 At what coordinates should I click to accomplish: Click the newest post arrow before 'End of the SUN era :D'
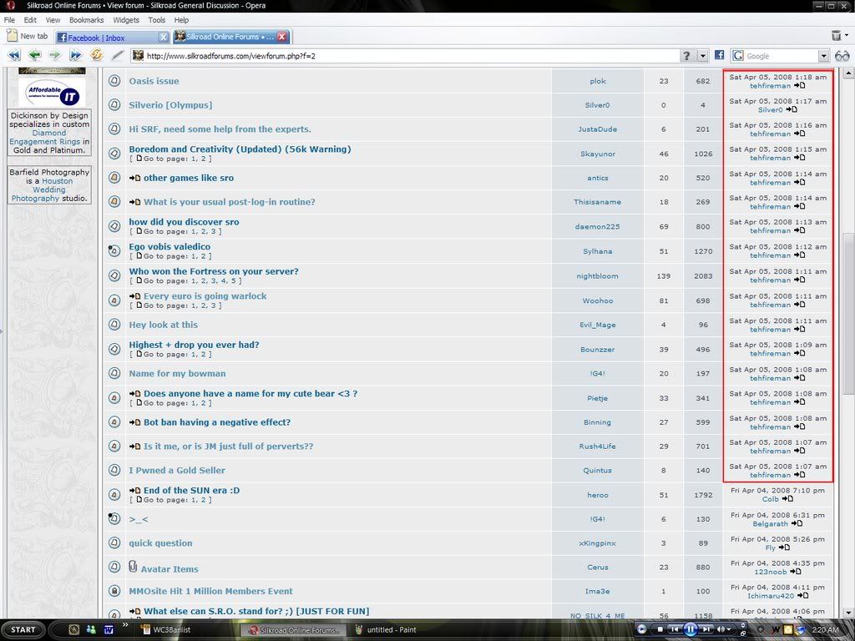coord(134,490)
